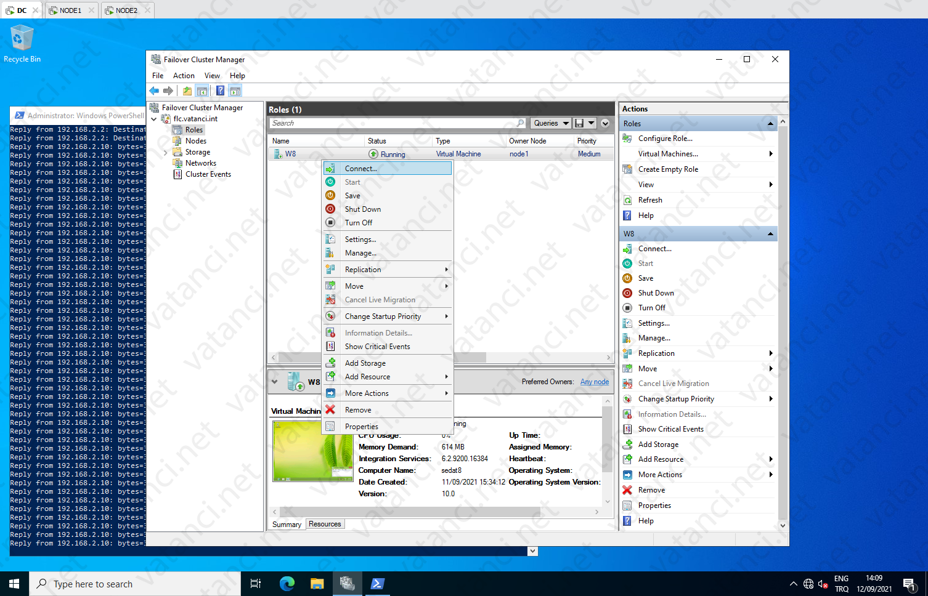Select the Cluster Events tree item
The width and height of the screenshot is (928, 596).
coord(208,174)
